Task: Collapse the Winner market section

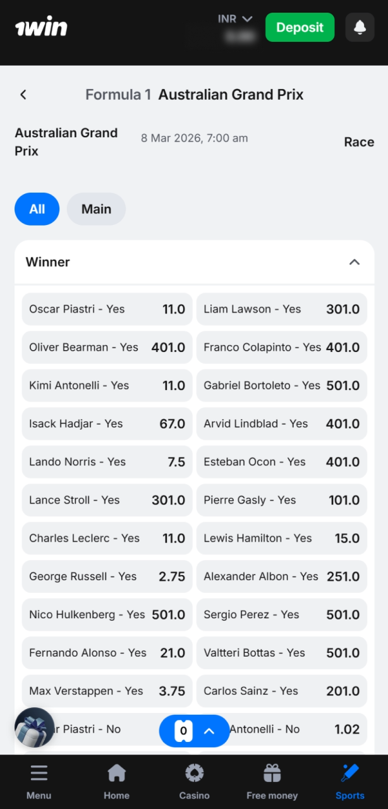Action: click(355, 262)
